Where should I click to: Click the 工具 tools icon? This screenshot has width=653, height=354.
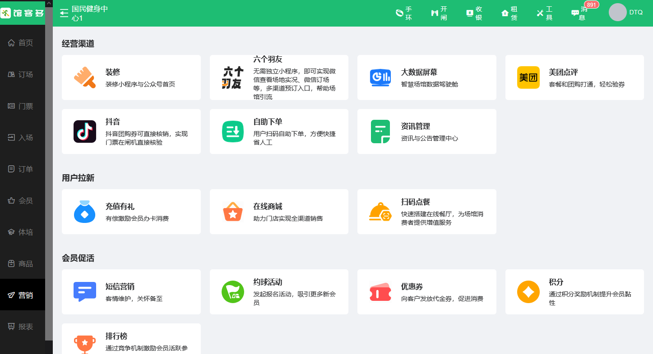click(544, 13)
